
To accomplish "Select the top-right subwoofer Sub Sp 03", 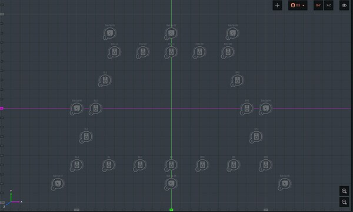I will (x=232, y=33).
